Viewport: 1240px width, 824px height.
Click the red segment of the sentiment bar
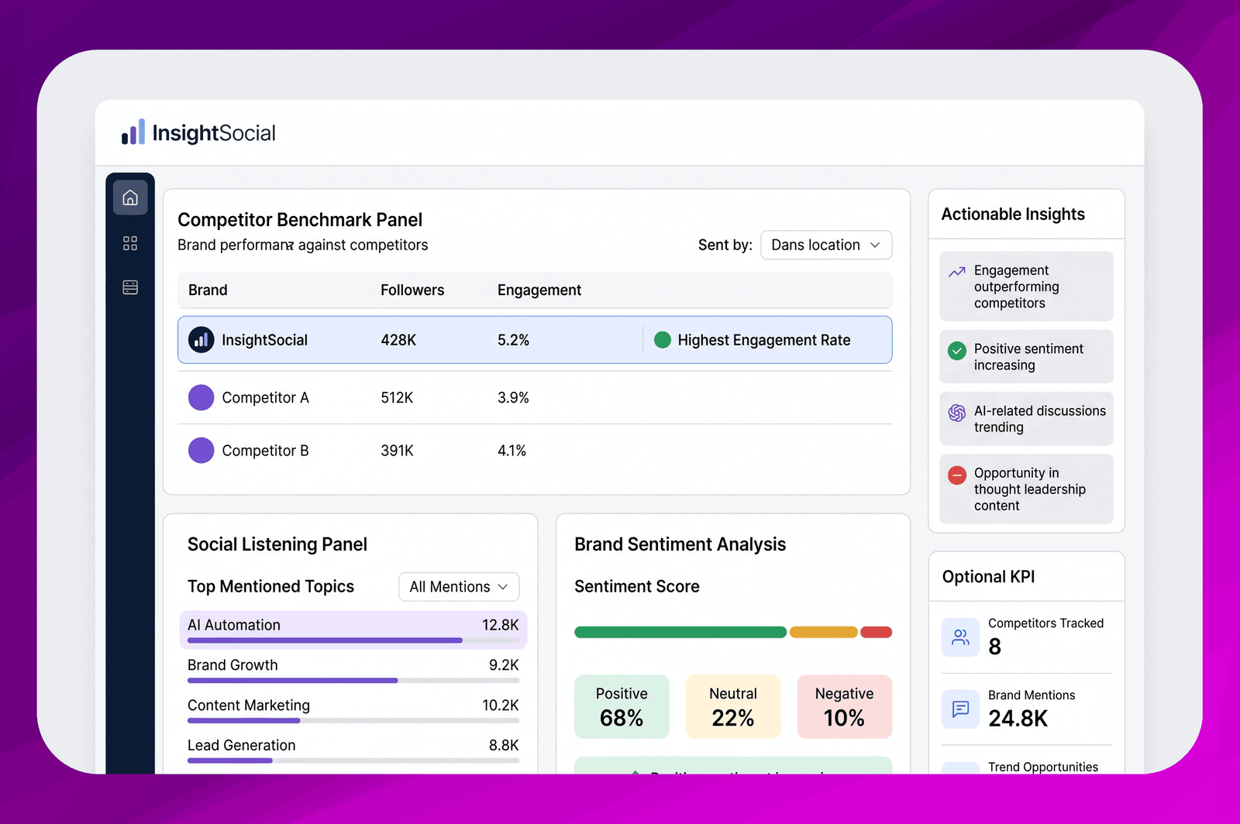click(876, 632)
